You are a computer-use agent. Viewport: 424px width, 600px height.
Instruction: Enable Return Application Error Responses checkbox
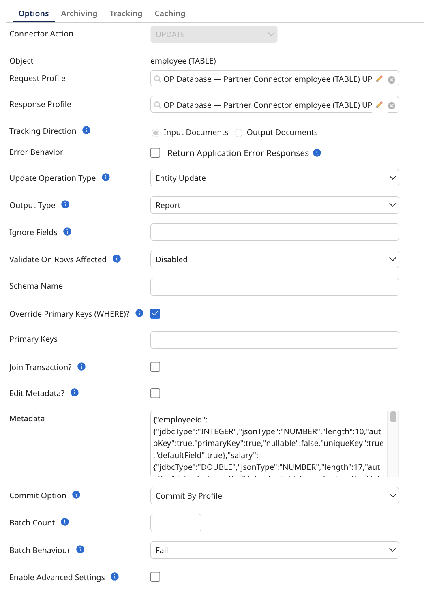155,153
